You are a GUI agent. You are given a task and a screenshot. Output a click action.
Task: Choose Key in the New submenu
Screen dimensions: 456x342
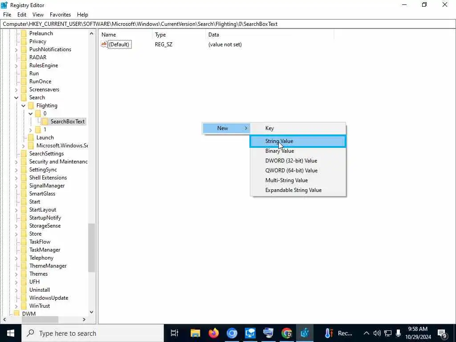point(298,128)
